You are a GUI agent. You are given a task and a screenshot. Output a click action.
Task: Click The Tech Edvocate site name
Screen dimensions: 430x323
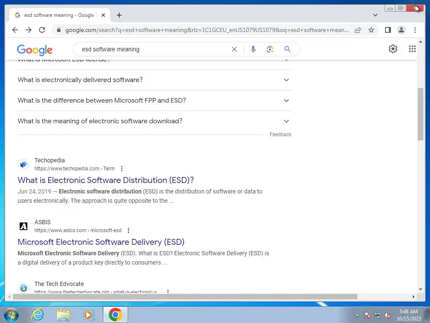click(x=59, y=284)
